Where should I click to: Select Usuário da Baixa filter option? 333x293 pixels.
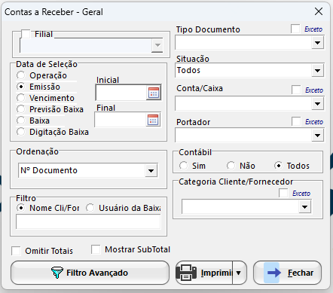(90, 208)
